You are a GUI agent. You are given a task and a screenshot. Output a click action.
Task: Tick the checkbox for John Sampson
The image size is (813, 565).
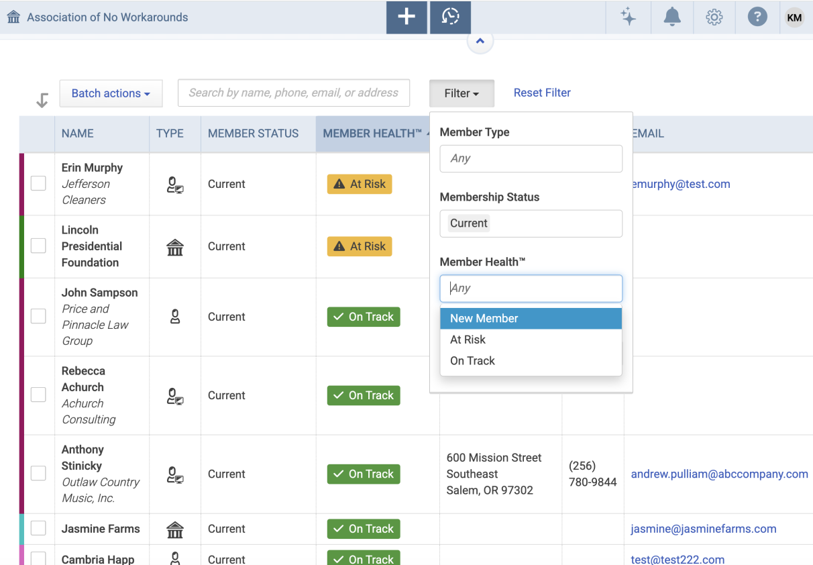tap(38, 317)
